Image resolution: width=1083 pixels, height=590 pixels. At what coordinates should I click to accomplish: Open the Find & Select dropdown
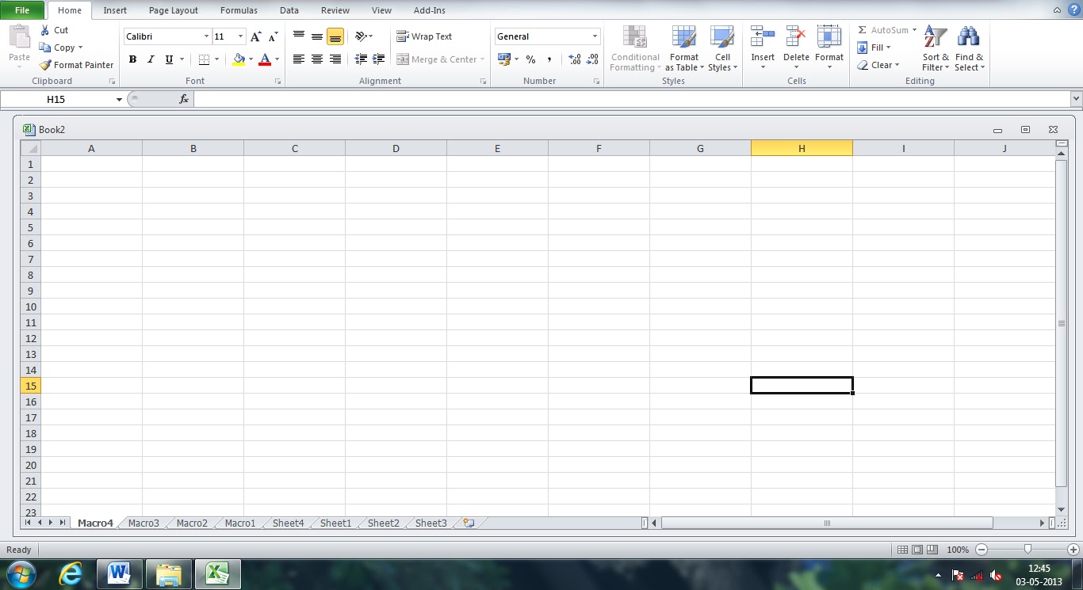click(x=970, y=48)
